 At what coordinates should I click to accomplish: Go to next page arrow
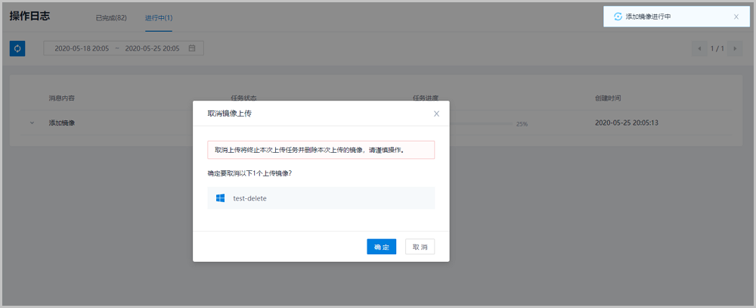click(734, 48)
